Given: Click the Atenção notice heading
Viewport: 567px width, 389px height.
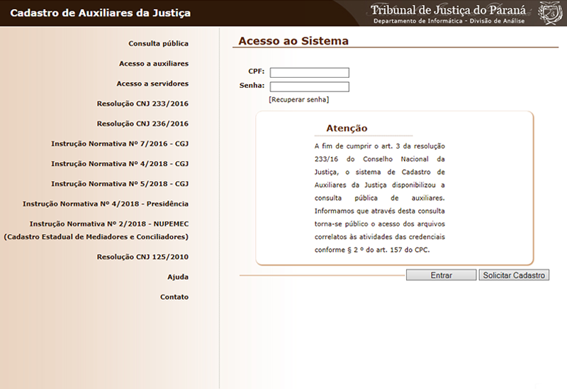Looking at the screenshot, I should [347, 128].
